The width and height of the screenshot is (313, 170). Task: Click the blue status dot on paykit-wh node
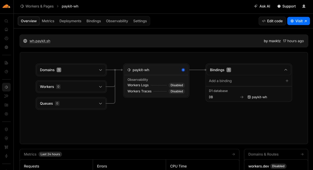pyautogui.click(x=183, y=70)
